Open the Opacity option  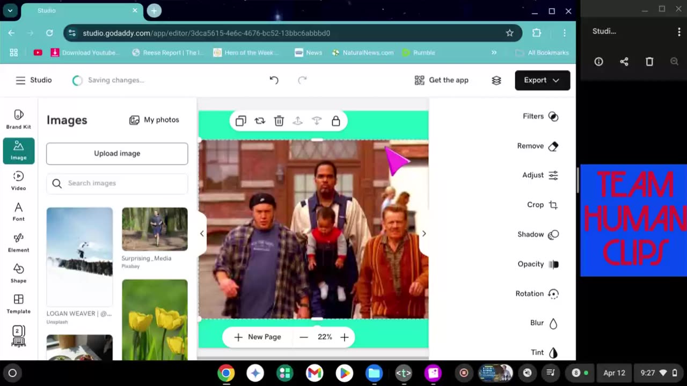coord(538,264)
